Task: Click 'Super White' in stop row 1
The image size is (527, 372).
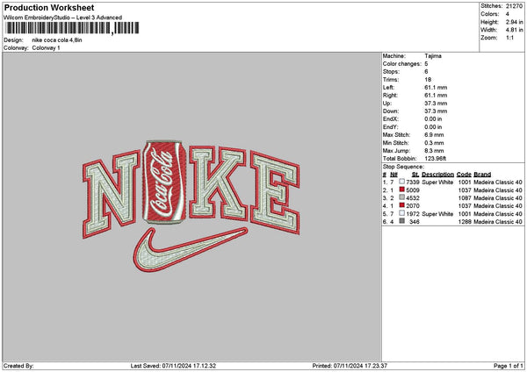Action: click(437, 182)
